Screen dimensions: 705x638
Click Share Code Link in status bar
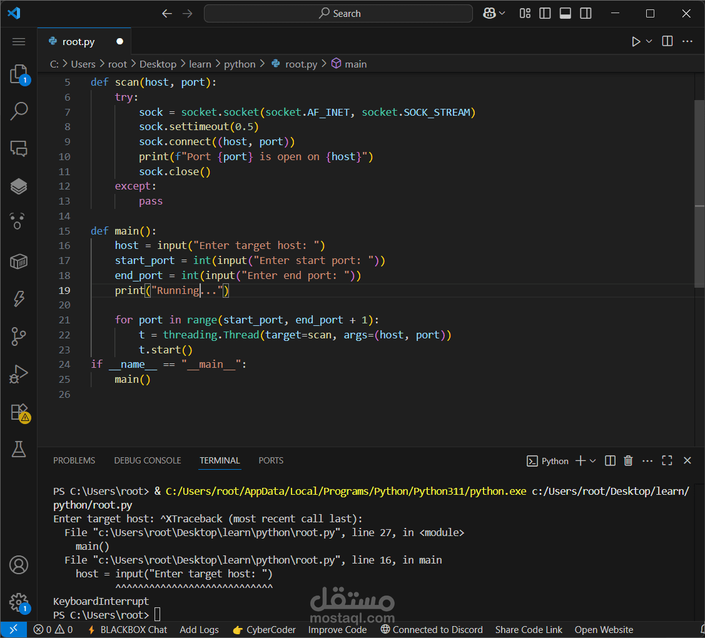point(529,629)
